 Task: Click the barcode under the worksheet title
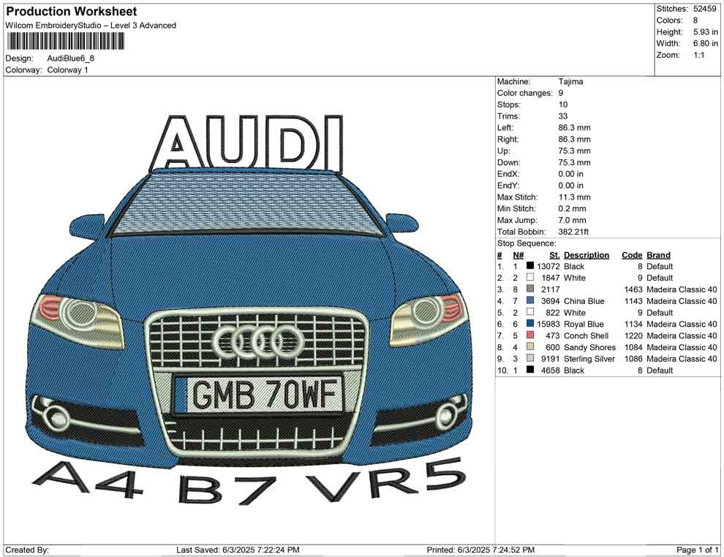point(65,42)
